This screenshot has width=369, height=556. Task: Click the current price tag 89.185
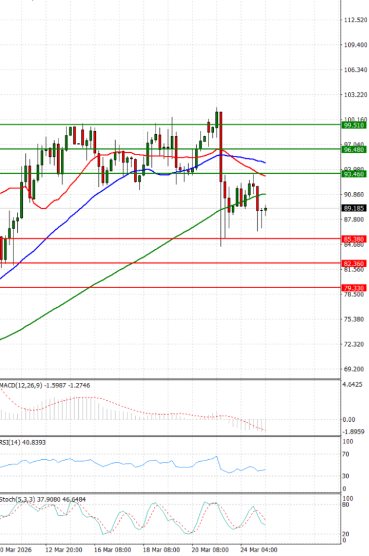point(354,208)
